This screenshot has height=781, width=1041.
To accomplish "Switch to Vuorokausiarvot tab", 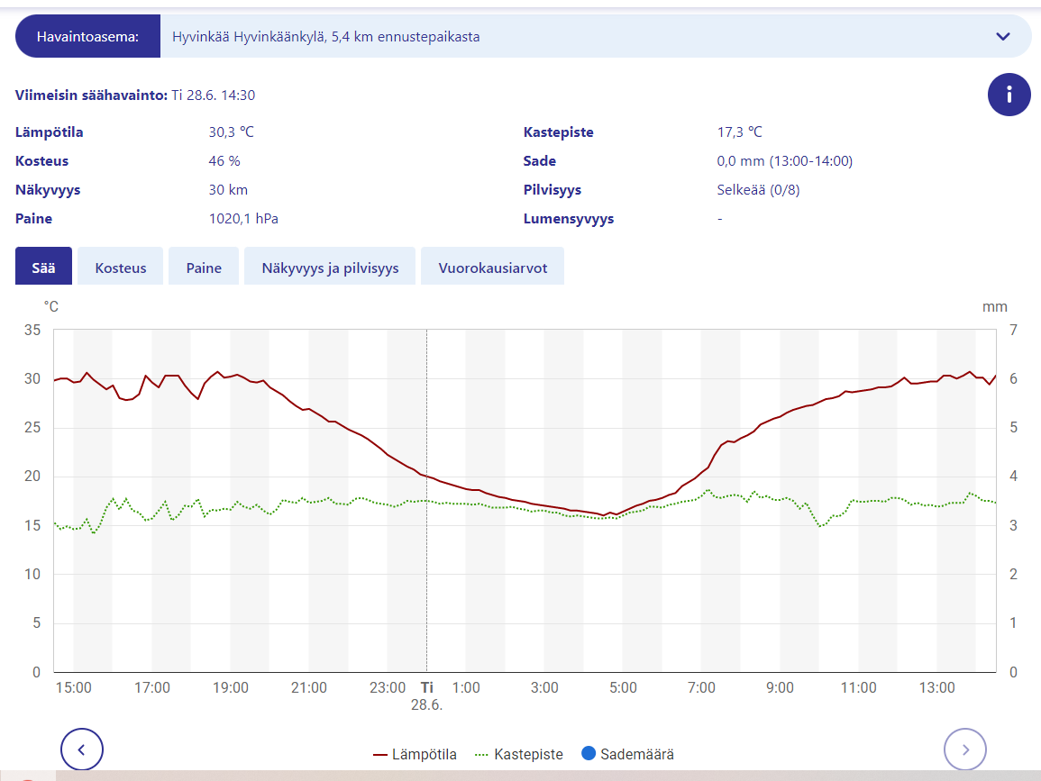I will (492, 268).
